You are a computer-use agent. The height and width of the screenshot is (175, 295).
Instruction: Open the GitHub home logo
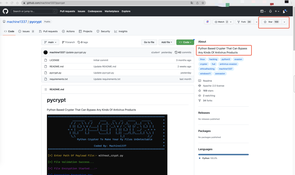pyautogui.click(x=5, y=11)
